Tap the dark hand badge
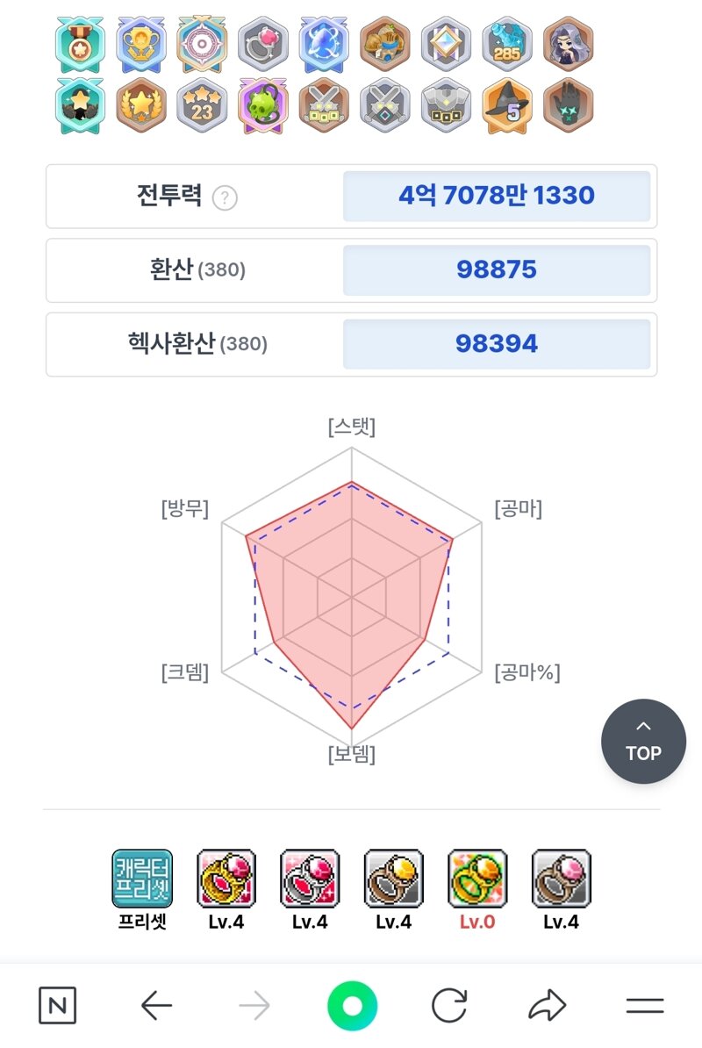 click(x=568, y=105)
